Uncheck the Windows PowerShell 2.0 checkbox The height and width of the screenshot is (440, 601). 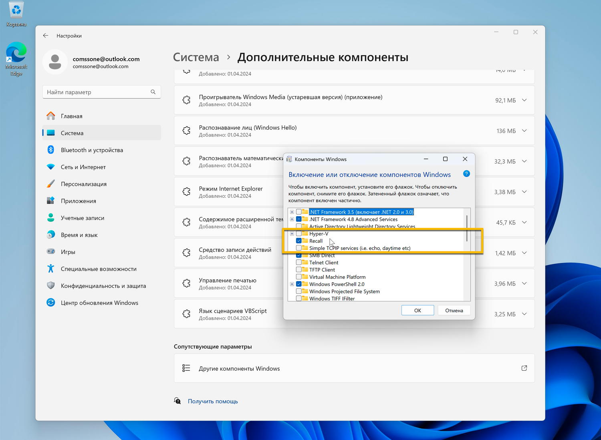(x=299, y=284)
